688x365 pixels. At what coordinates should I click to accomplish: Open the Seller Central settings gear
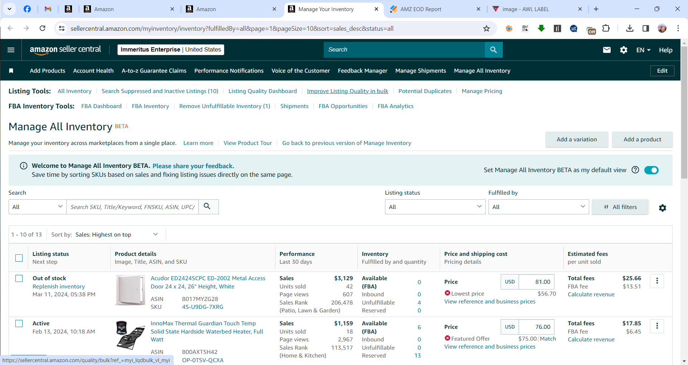624,50
